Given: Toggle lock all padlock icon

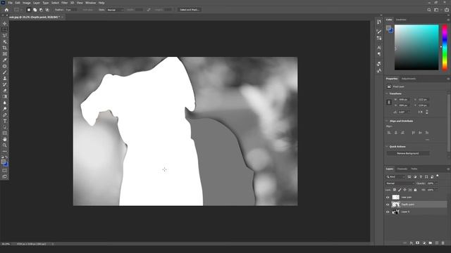Looking at the screenshot, I should click(415, 190).
